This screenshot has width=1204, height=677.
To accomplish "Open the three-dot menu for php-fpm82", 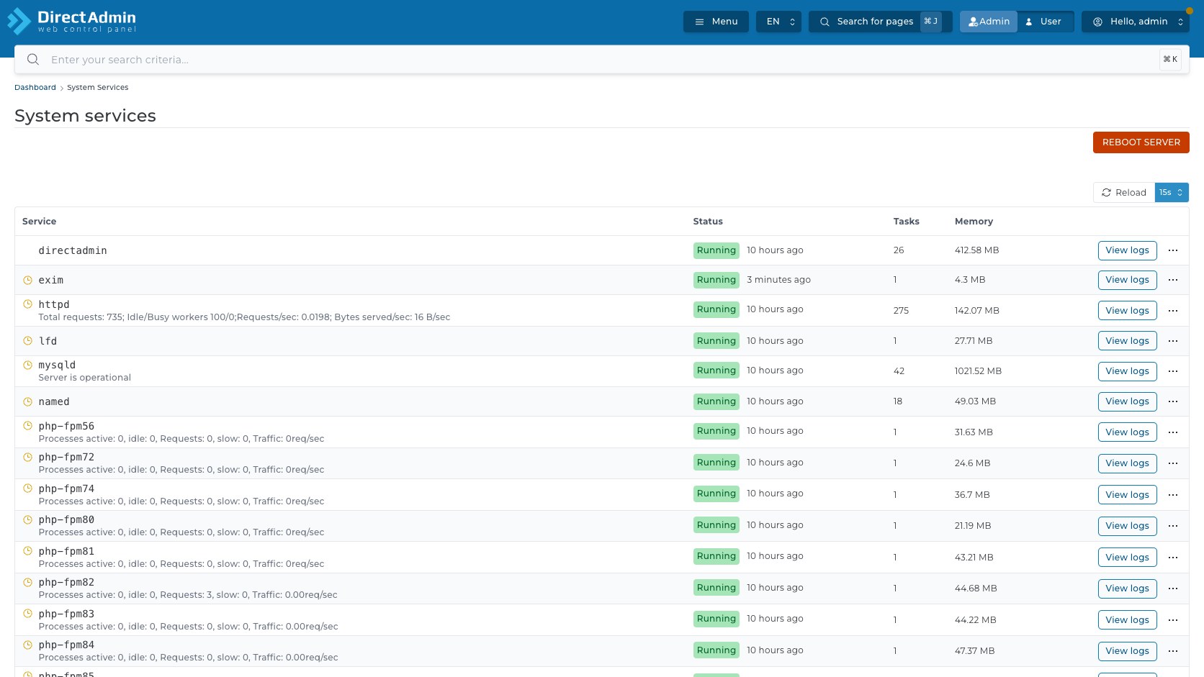I will 1173,589.
